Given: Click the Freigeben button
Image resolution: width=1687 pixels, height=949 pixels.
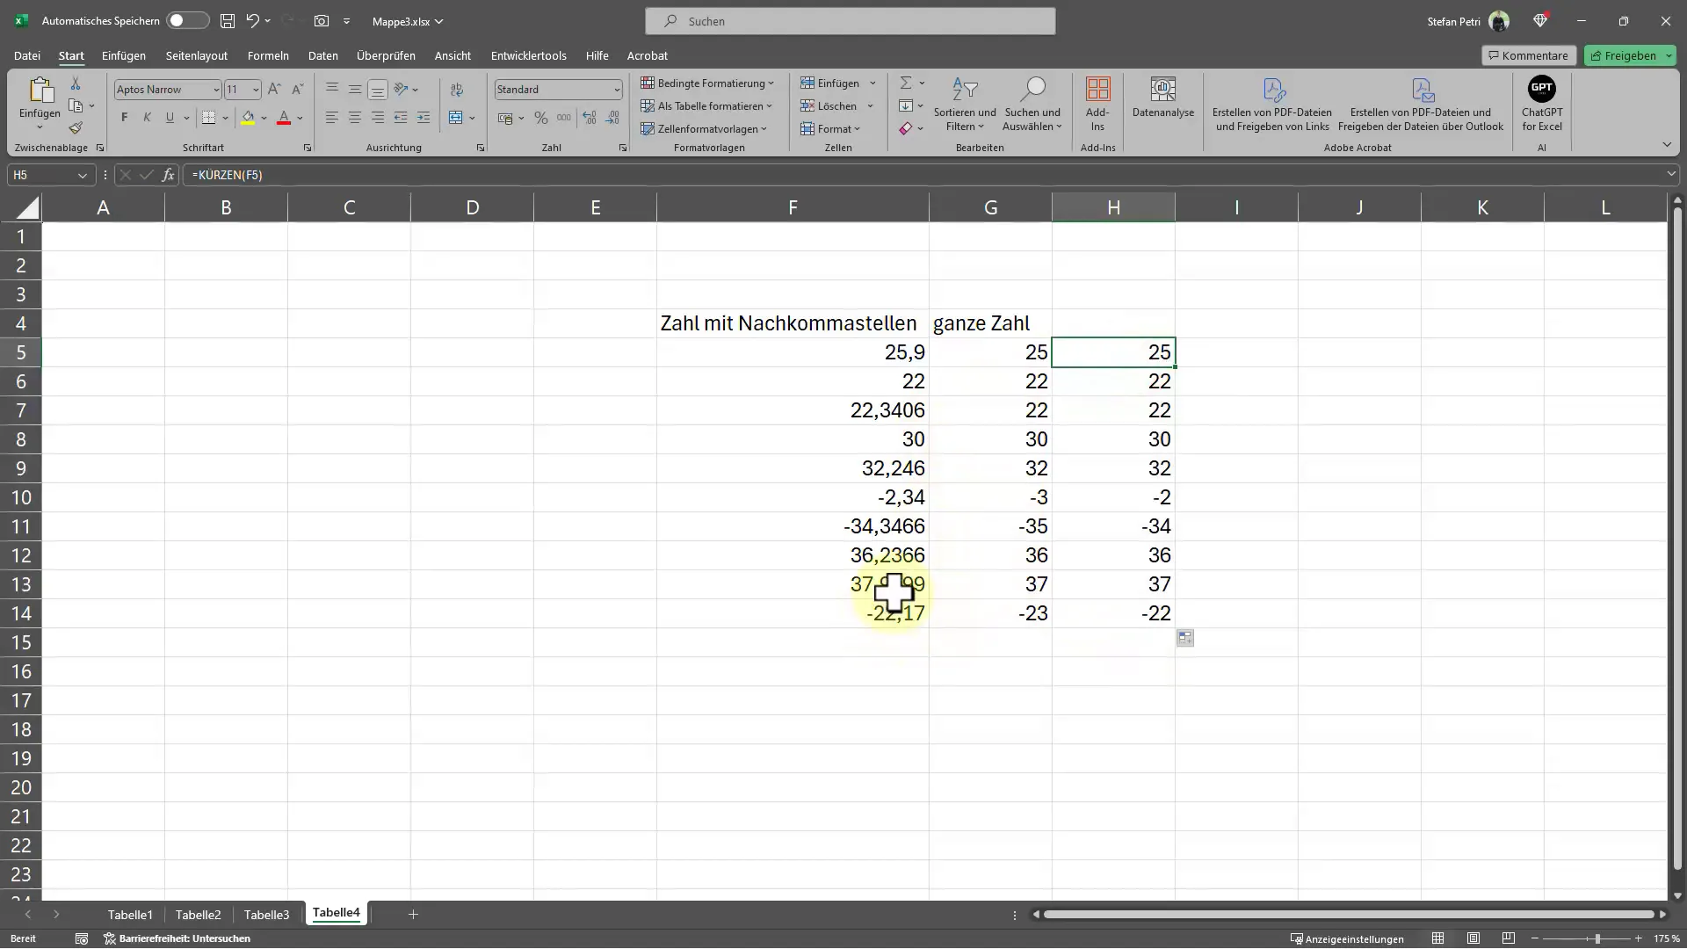Looking at the screenshot, I should point(1630,54).
